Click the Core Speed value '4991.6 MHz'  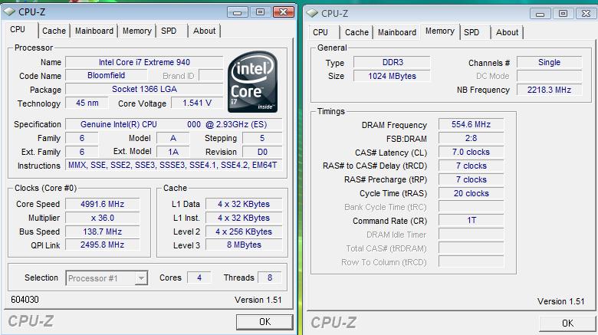tap(102, 204)
